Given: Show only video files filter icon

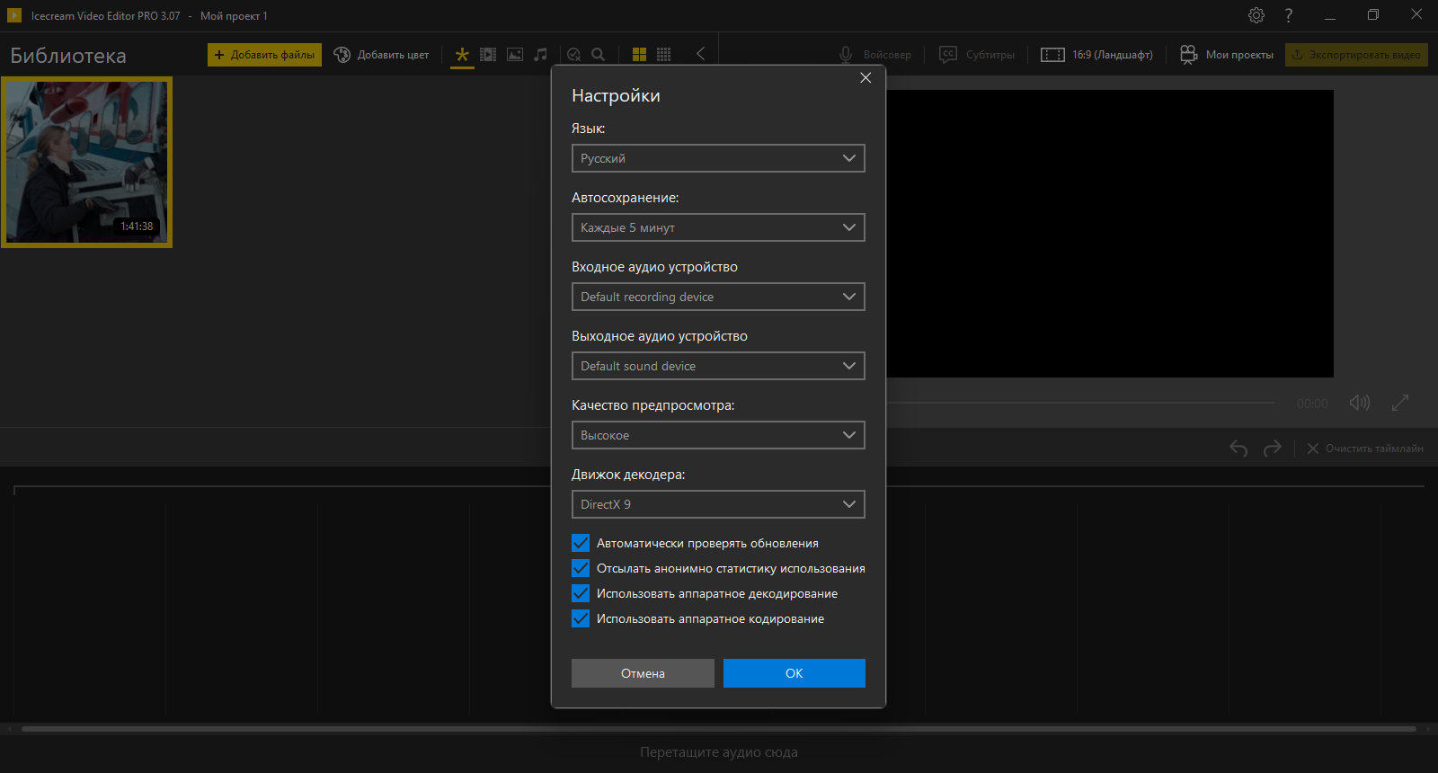Looking at the screenshot, I should click(488, 55).
